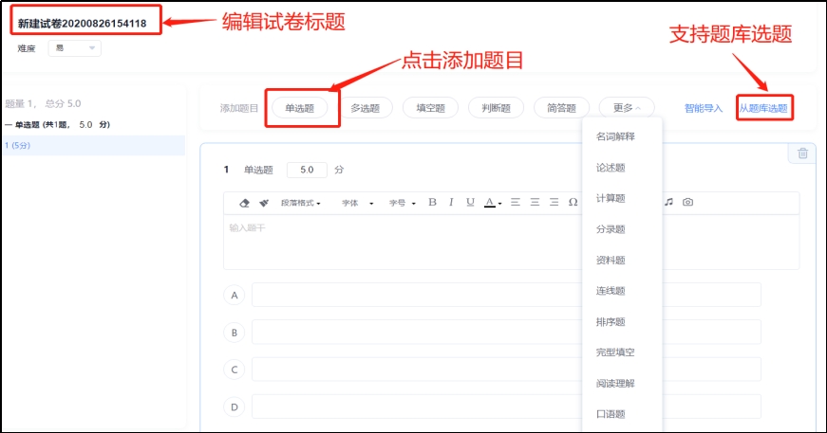Toggle italic formatting
Screen dimensions: 827x433
[x=451, y=202]
